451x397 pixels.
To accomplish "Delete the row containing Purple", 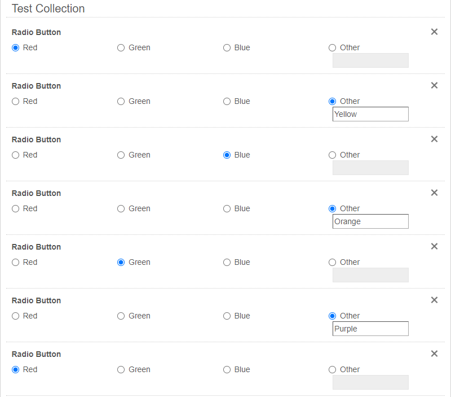I will click(434, 300).
